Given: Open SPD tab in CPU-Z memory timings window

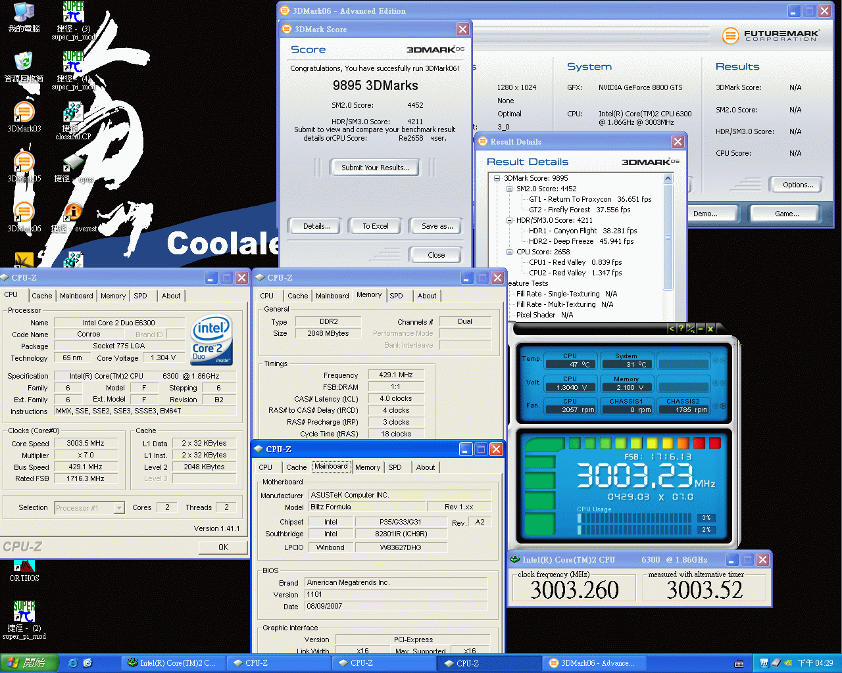Looking at the screenshot, I should click(x=396, y=296).
